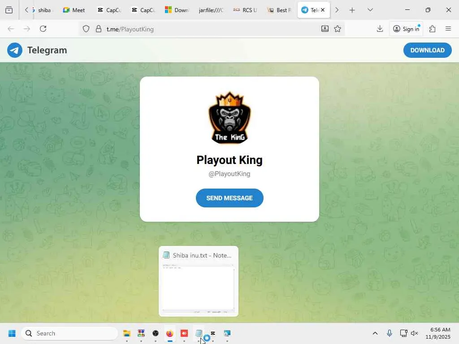Open the second CapCut tab
Image resolution: width=459 pixels, height=344 pixels.
tap(143, 10)
